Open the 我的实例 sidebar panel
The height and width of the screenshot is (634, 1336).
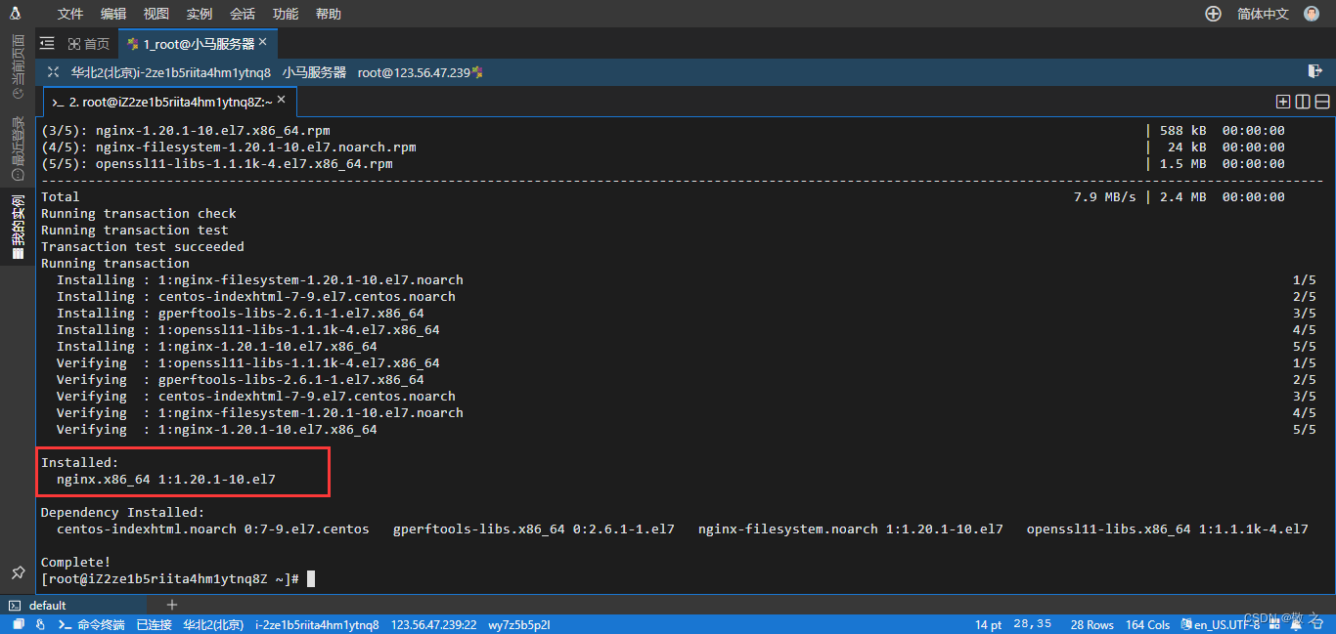tap(18, 226)
